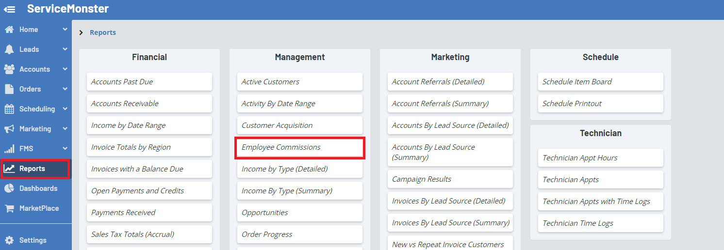Select Reports in the sidebar
Viewport: 724px width, 250px height.
tap(32, 169)
